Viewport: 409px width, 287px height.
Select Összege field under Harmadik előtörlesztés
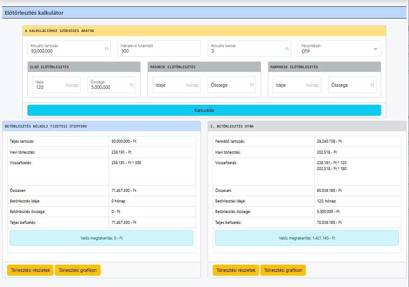[x=352, y=85]
